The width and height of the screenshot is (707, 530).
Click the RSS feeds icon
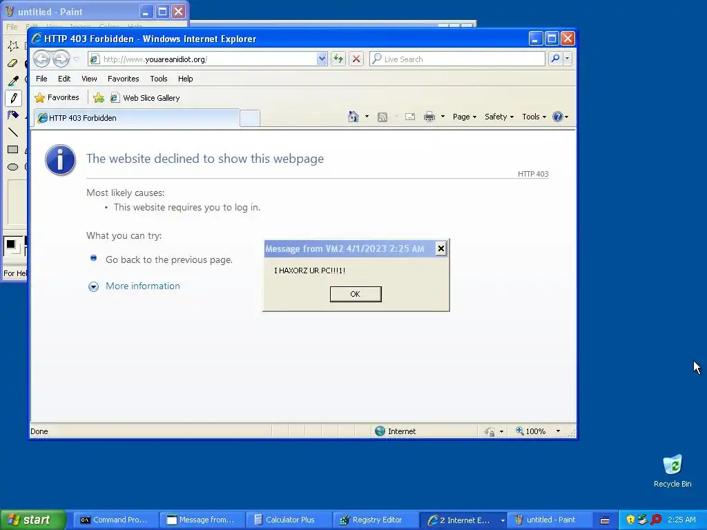(x=382, y=117)
